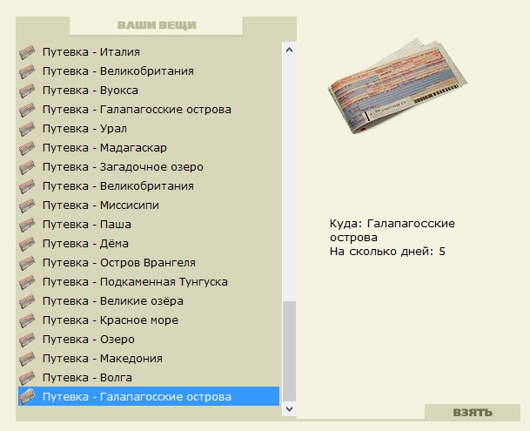Click ticket icon beside Путевка - Красное море
The height and width of the screenshot is (431, 530).
[x=27, y=320]
